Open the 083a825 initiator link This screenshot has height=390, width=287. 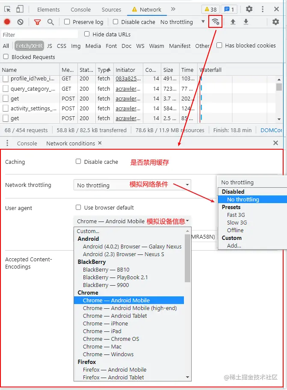[x=128, y=79]
